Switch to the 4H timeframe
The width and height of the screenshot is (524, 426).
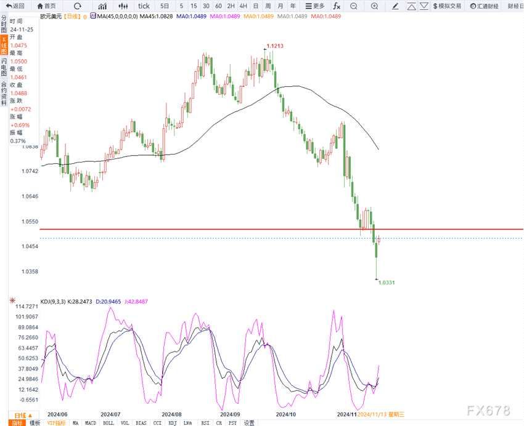coord(243,6)
